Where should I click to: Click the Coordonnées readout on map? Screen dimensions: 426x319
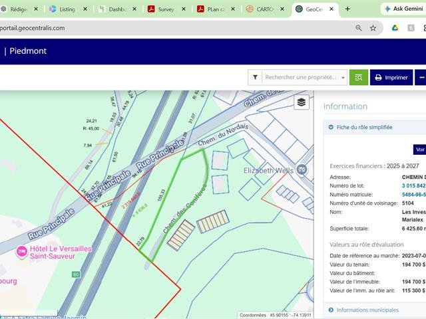276,315
